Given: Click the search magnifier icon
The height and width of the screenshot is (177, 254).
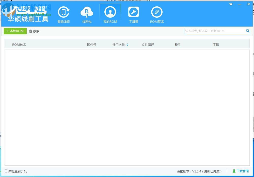Looking at the screenshot, I should click(x=248, y=31).
